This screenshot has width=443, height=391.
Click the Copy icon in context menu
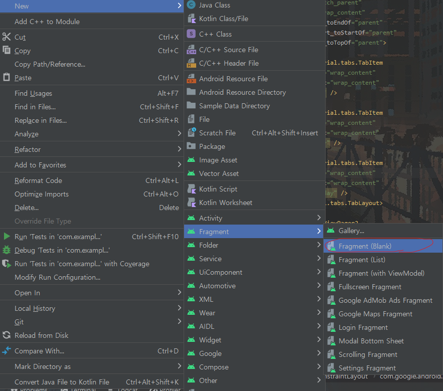[6, 50]
